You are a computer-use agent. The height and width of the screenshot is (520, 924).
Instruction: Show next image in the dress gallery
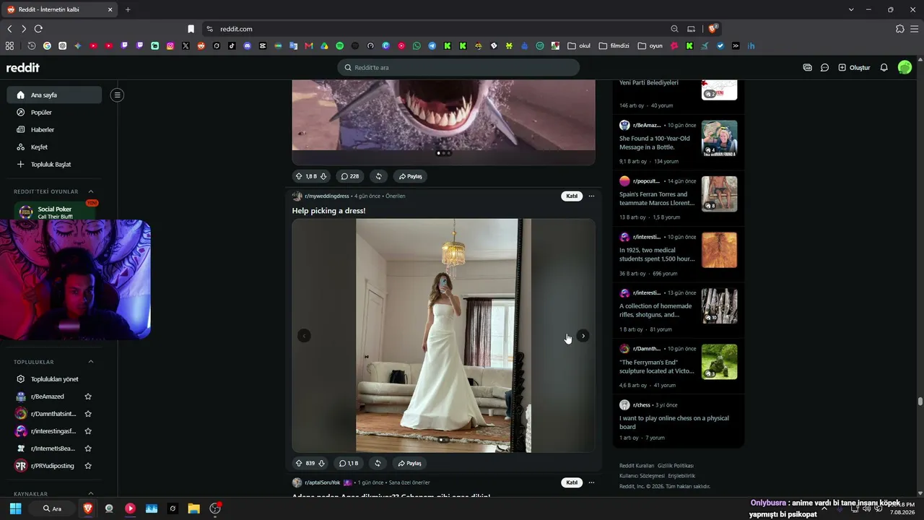click(583, 336)
